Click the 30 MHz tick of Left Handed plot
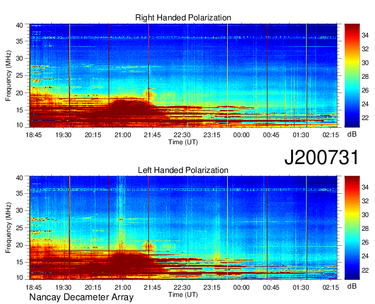 pyautogui.click(x=20, y=210)
